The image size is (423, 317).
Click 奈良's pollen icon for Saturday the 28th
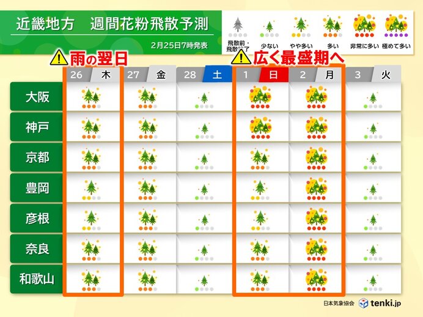click(204, 249)
